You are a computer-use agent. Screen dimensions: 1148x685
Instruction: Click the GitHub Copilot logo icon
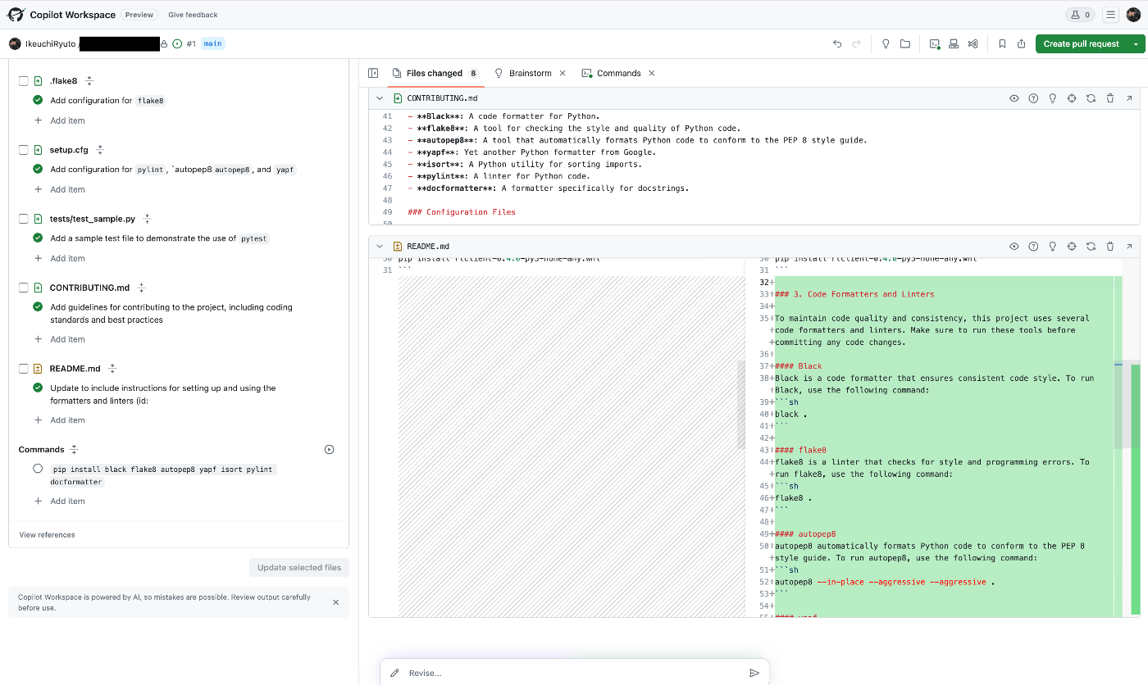pyautogui.click(x=16, y=15)
